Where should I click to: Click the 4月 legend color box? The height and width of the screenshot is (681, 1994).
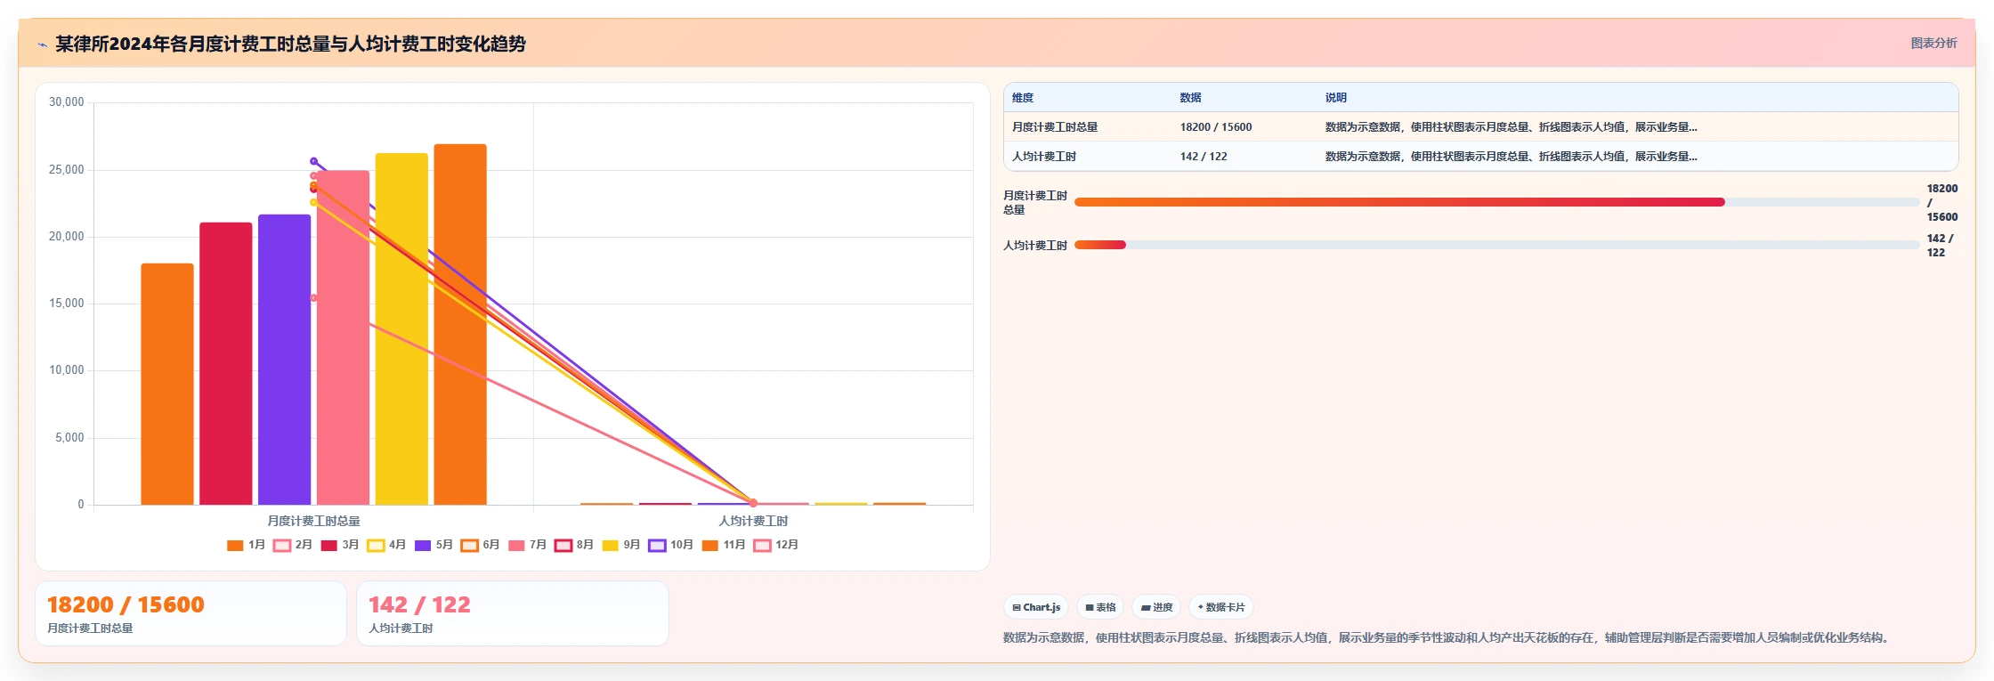click(376, 546)
